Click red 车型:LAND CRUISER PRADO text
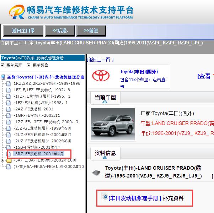Image resolution: width=214 pixels, height=213 pixels. [177, 123]
